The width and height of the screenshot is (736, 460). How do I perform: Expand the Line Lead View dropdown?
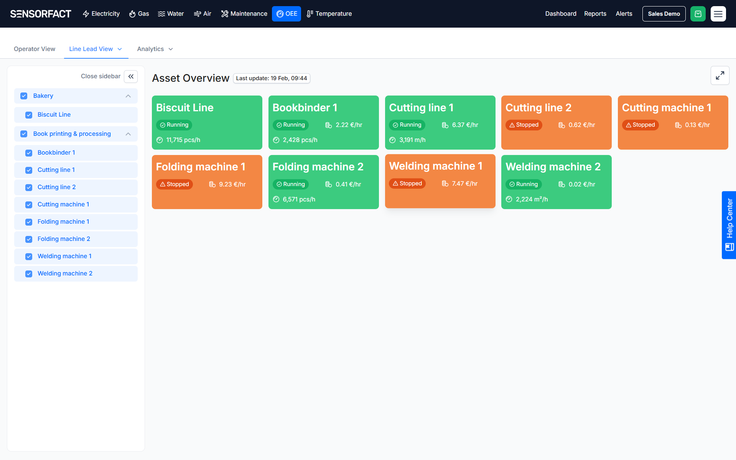[120, 49]
